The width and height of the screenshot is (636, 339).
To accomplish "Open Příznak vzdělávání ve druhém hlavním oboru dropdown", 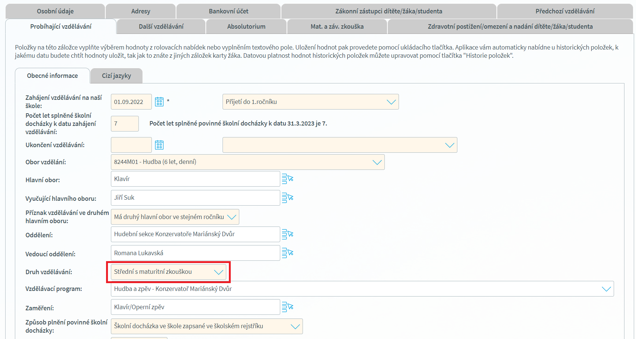I will [x=175, y=217].
